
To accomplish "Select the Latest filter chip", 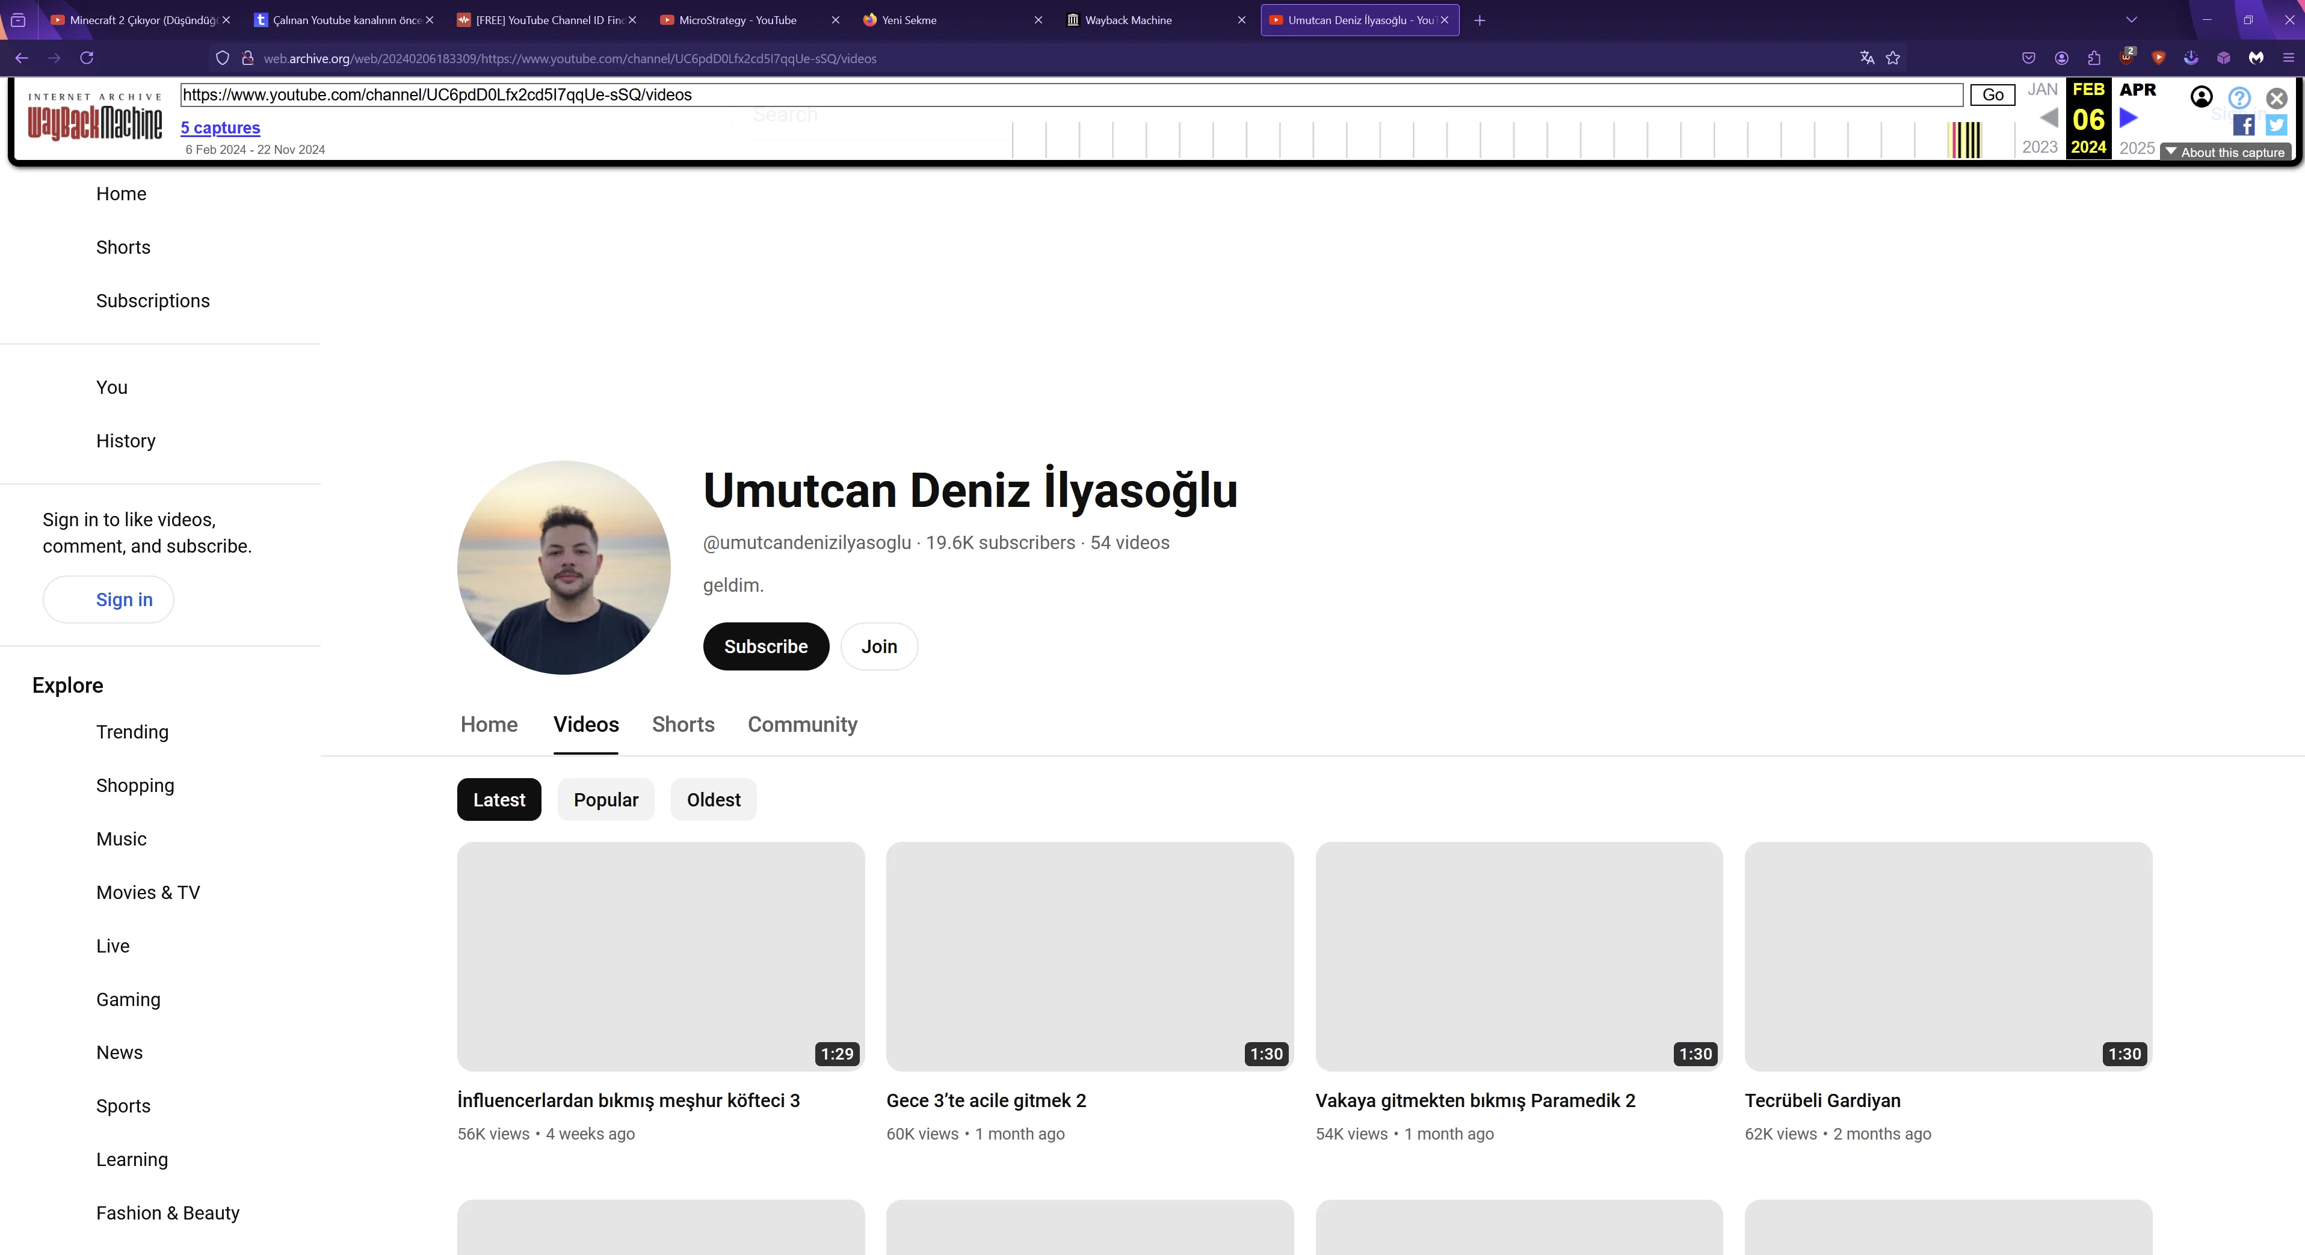I will (499, 800).
